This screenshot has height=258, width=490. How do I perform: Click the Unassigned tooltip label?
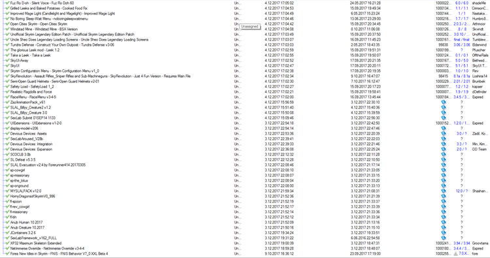pyautogui.click(x=250, y=27)
